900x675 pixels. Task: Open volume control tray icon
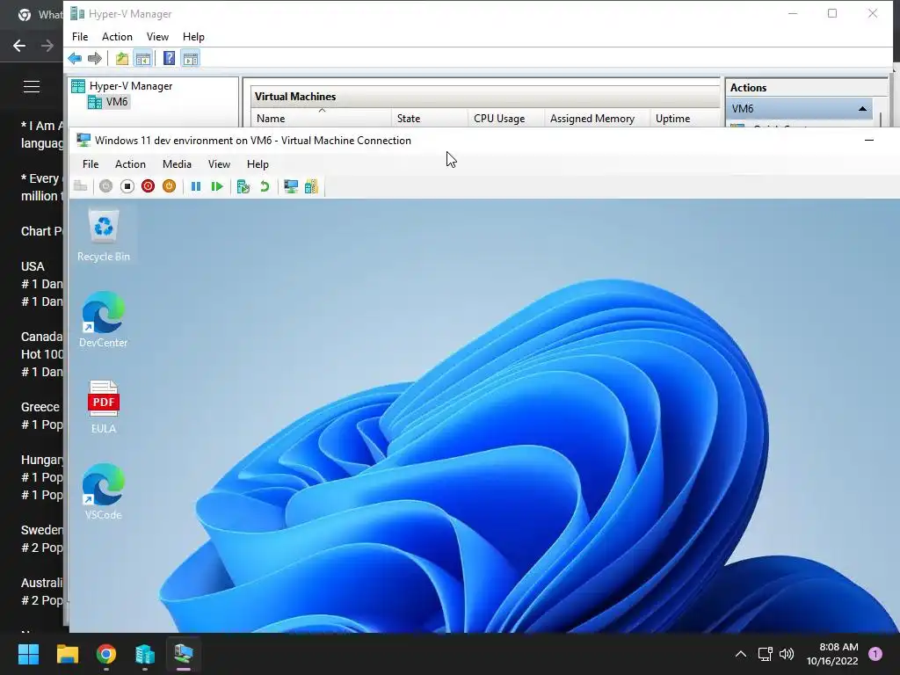click(x=787, y=654)
